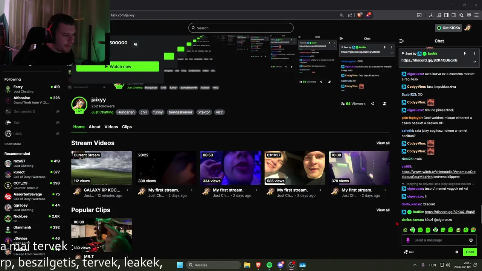Open CCT_CS recommended channel
Viewport: 482px width, 271px height.
(x=32, y=186)
